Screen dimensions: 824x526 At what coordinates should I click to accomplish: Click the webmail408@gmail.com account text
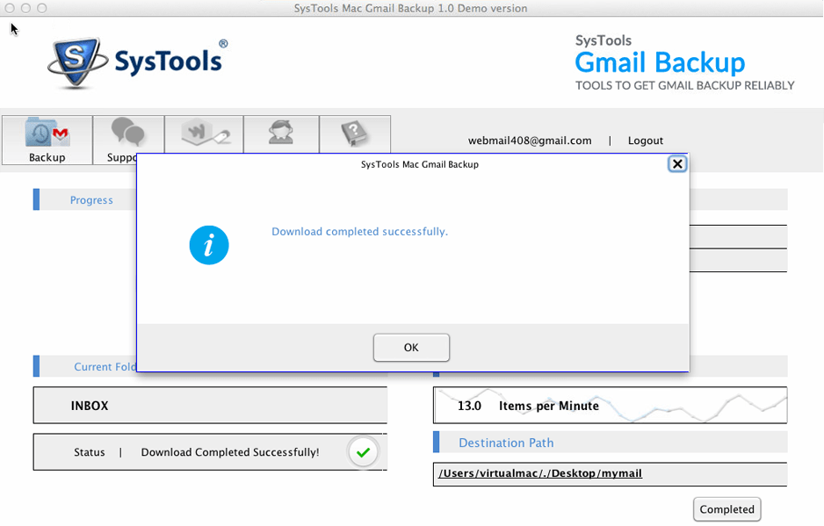[530, 141]
